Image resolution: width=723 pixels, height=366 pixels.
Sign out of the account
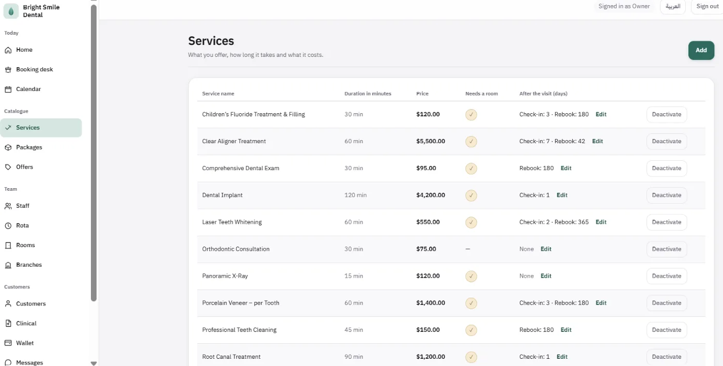click(707, 6)
